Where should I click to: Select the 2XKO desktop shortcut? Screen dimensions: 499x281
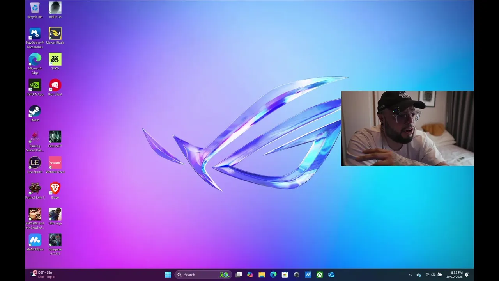click(55, 62)
